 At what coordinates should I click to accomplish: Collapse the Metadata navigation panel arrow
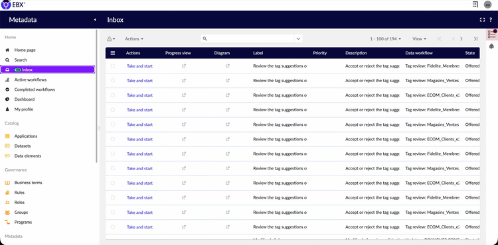[95, 20]
